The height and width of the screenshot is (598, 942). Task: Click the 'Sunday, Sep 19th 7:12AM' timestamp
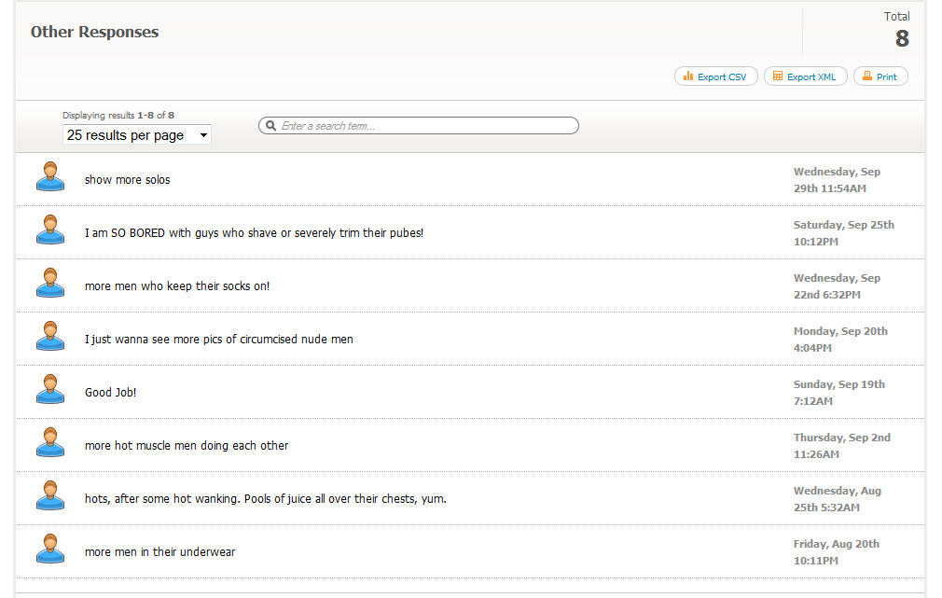click(x=838, y=393)
